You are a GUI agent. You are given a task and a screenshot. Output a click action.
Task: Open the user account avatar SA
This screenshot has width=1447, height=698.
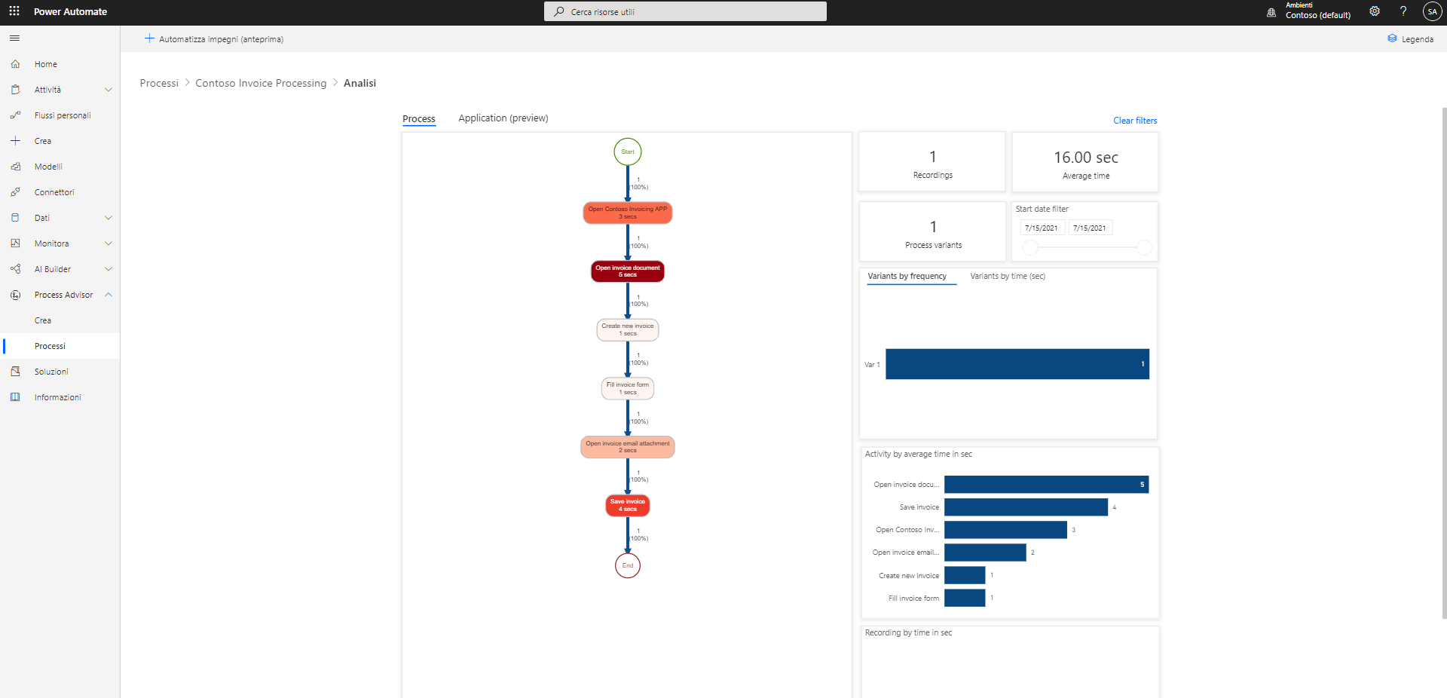tap(1431, 11)
